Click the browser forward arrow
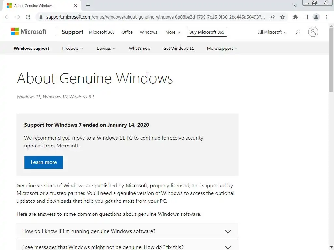Screen dimensions: 334x250 click(18, 17)
